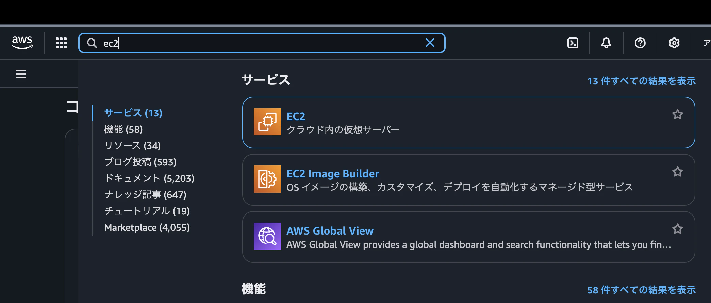This screenshot has width=711, height=303.
Task: Show all 13 service results link
Action: pyautogui.click(x=642, y=81)
